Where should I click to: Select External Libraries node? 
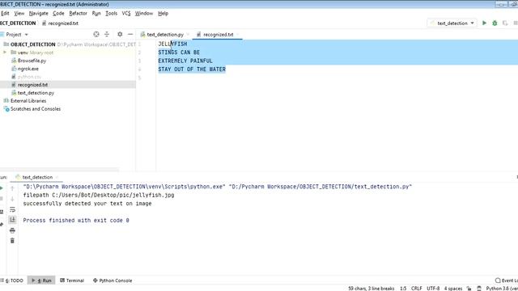(28, 100)
